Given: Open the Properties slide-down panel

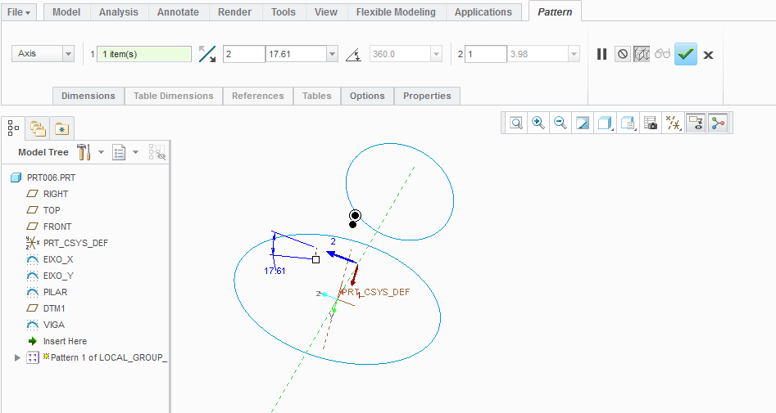Looking at the screenshot, I should [x=427, y=96].
